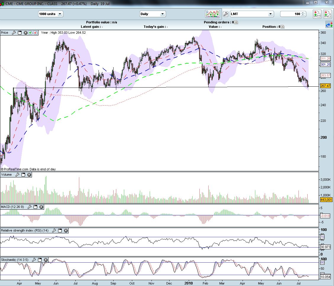
Task: Click Stochastic value tag 10.054
Action: [x=325, y=277]
